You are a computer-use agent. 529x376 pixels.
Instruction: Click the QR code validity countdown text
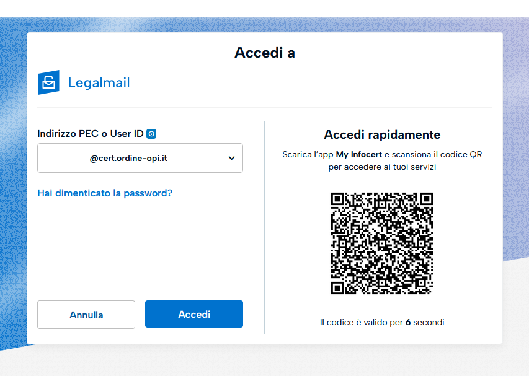tap(382, 323)
